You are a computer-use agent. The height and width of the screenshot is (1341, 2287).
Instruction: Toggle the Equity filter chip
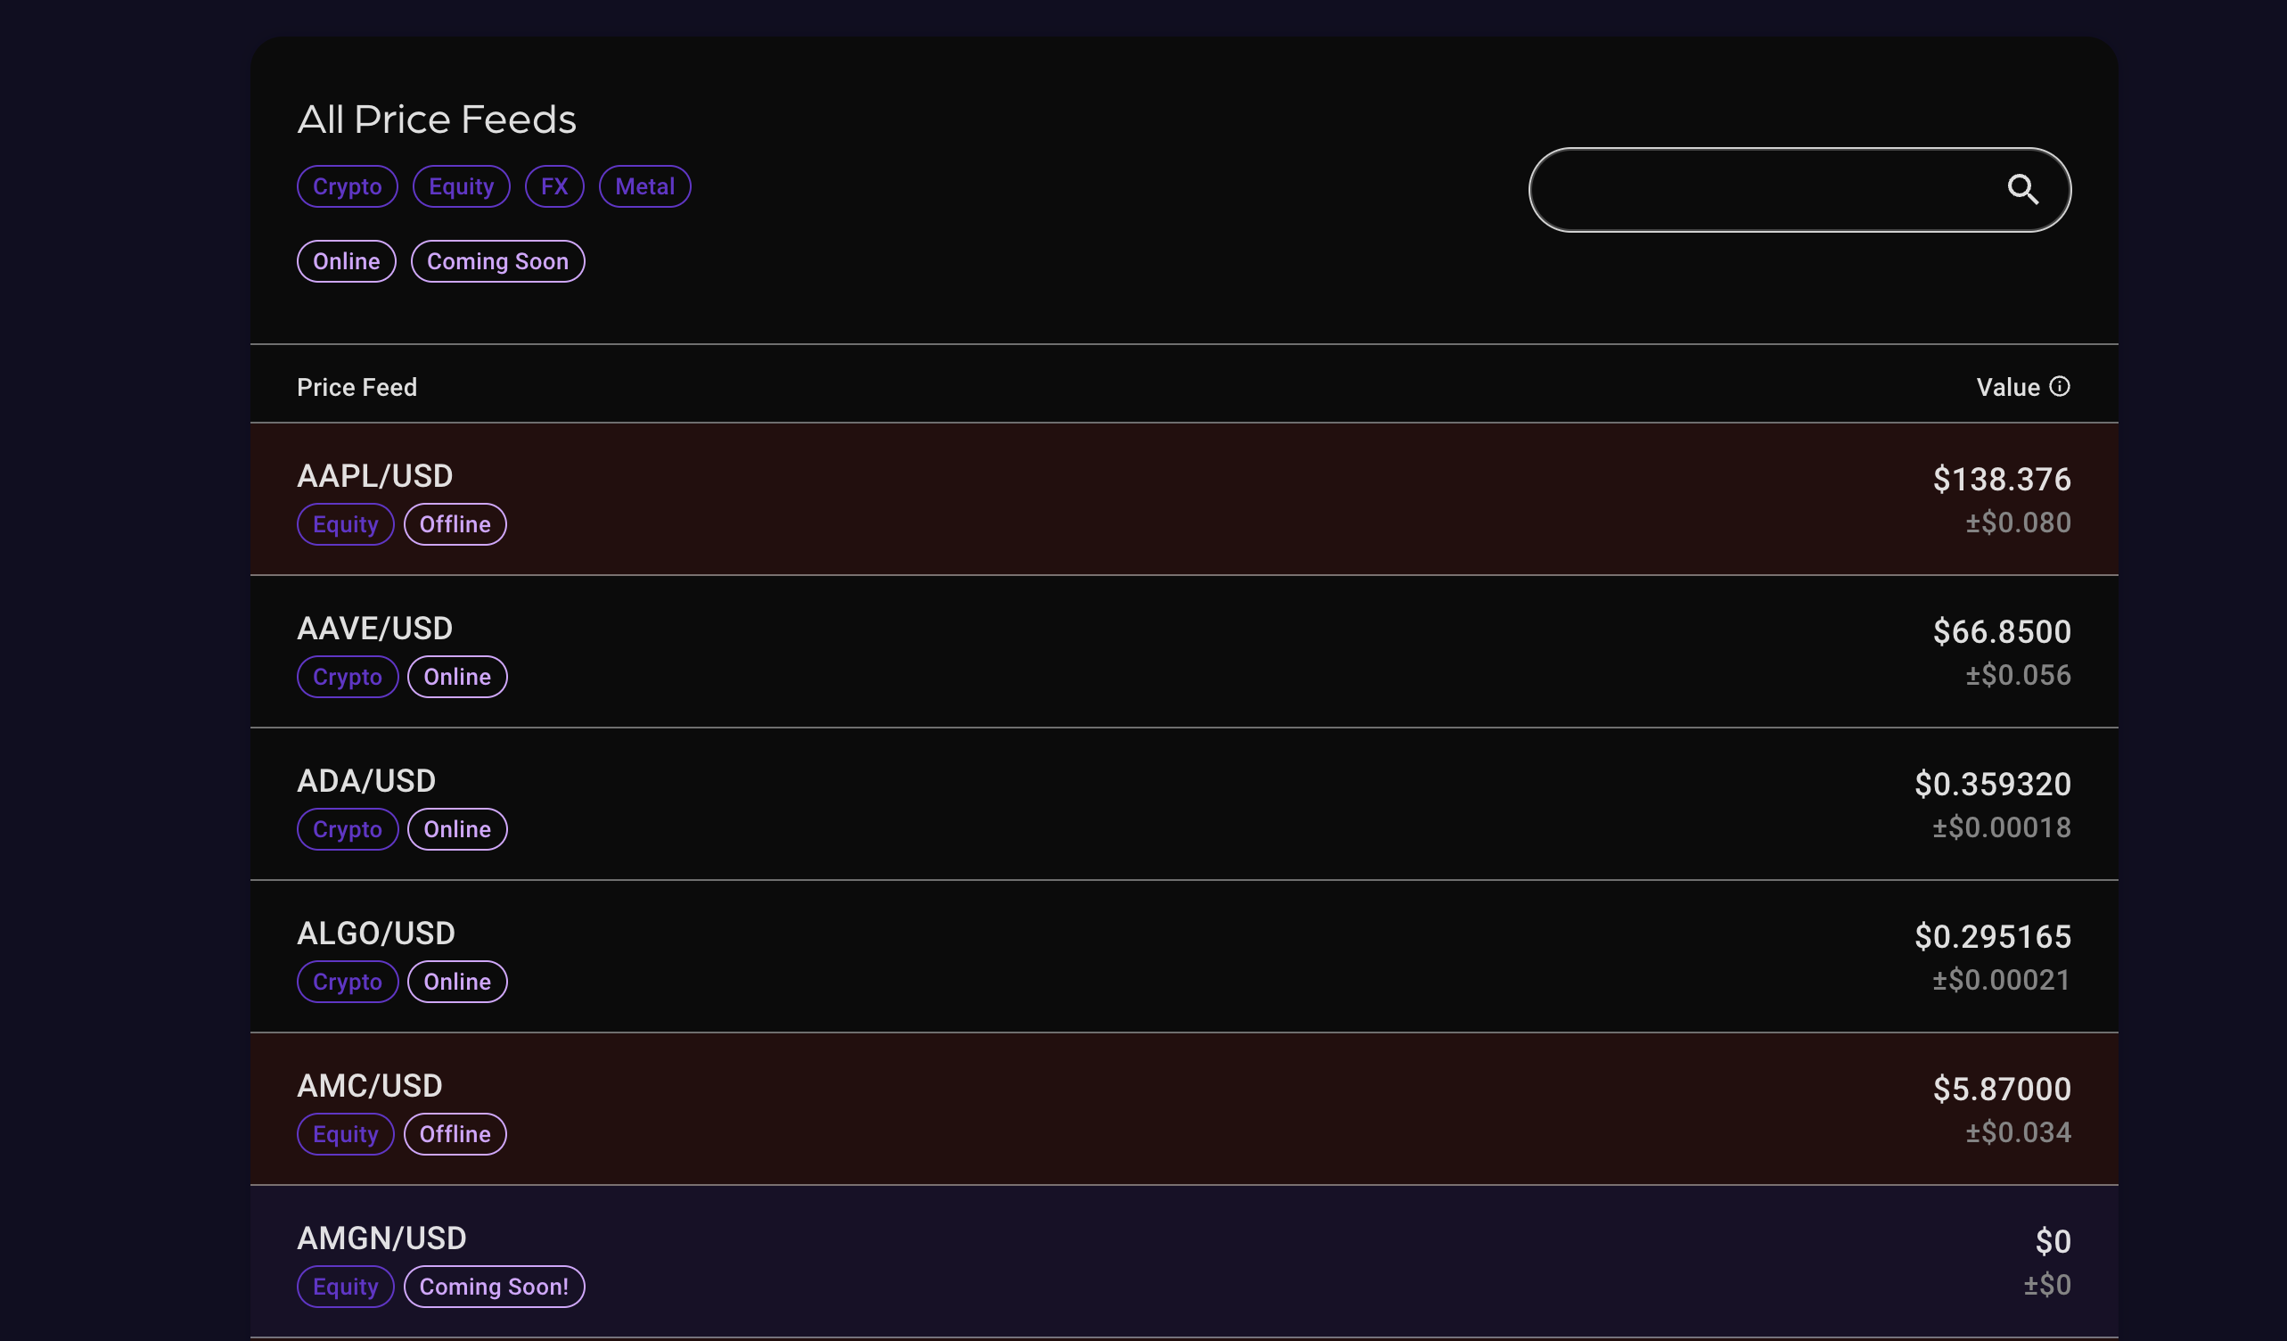[x=461, y=187]
